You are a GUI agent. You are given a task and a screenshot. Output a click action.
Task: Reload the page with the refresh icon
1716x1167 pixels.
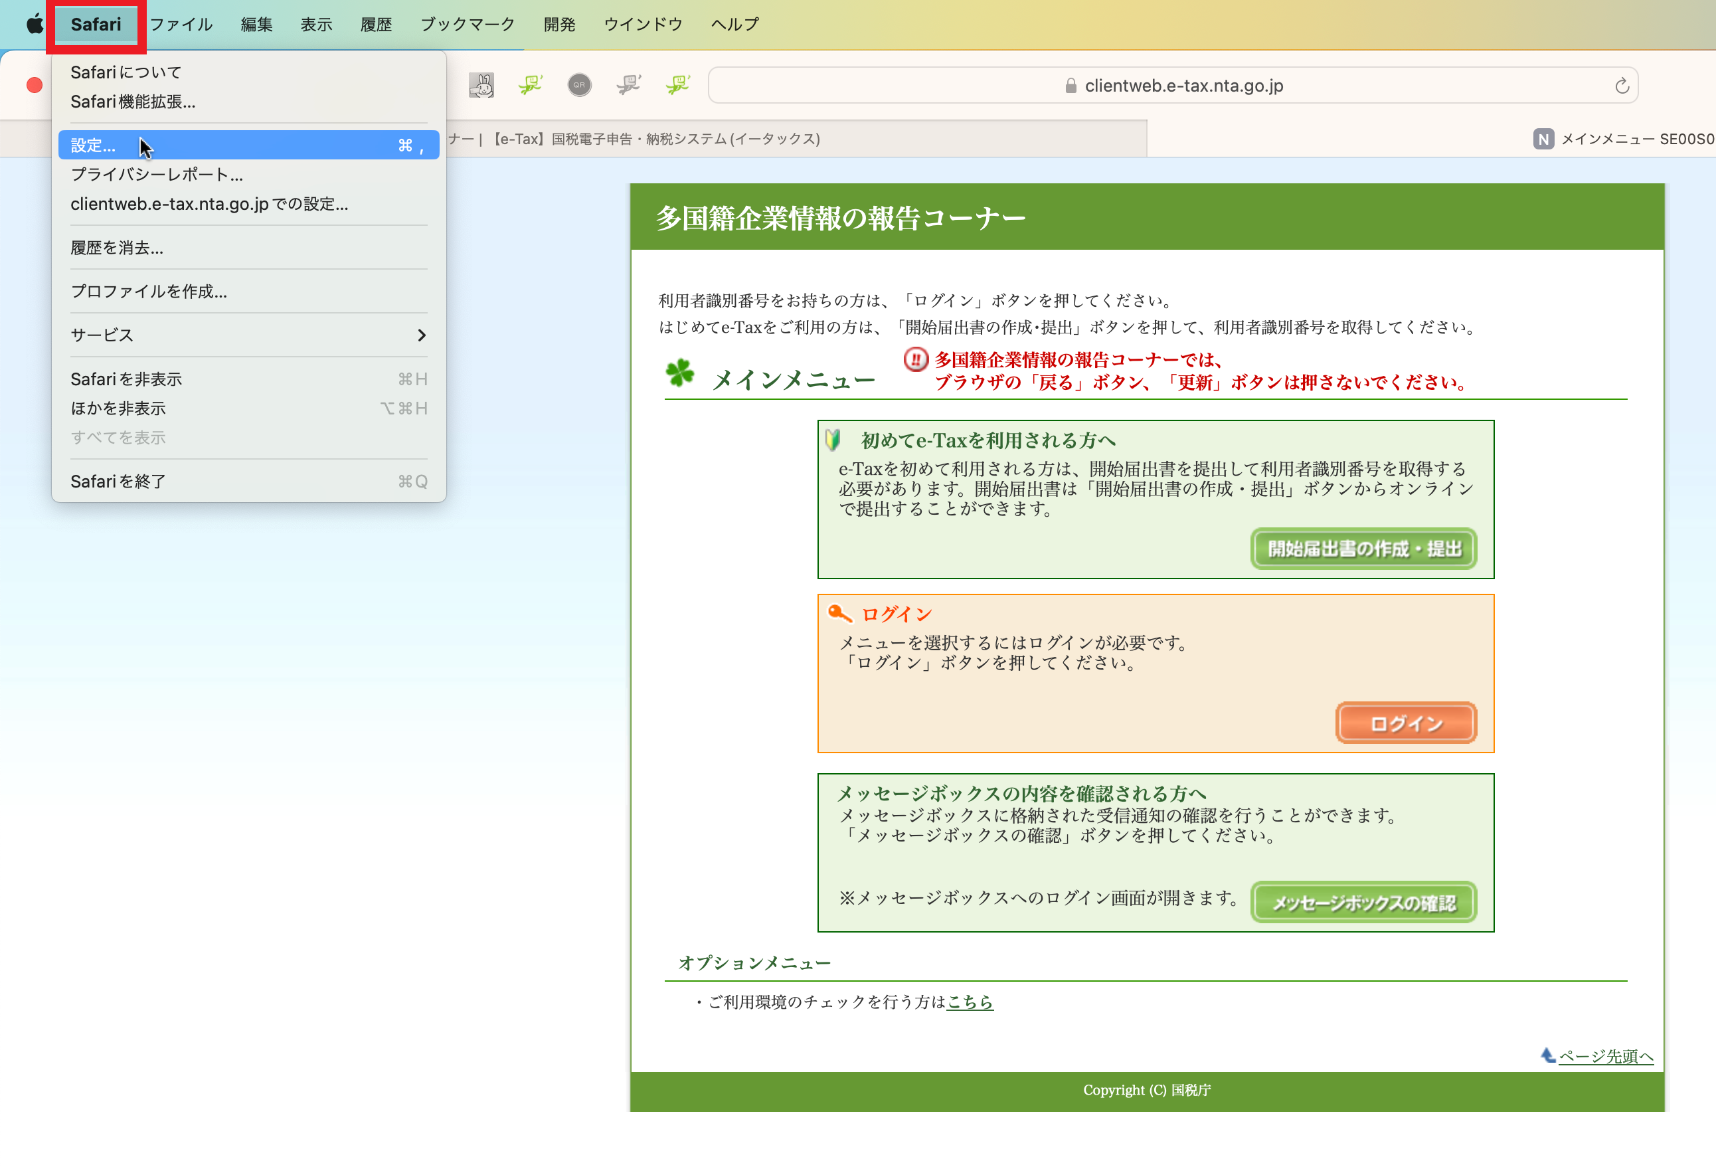coord(1622,86)
